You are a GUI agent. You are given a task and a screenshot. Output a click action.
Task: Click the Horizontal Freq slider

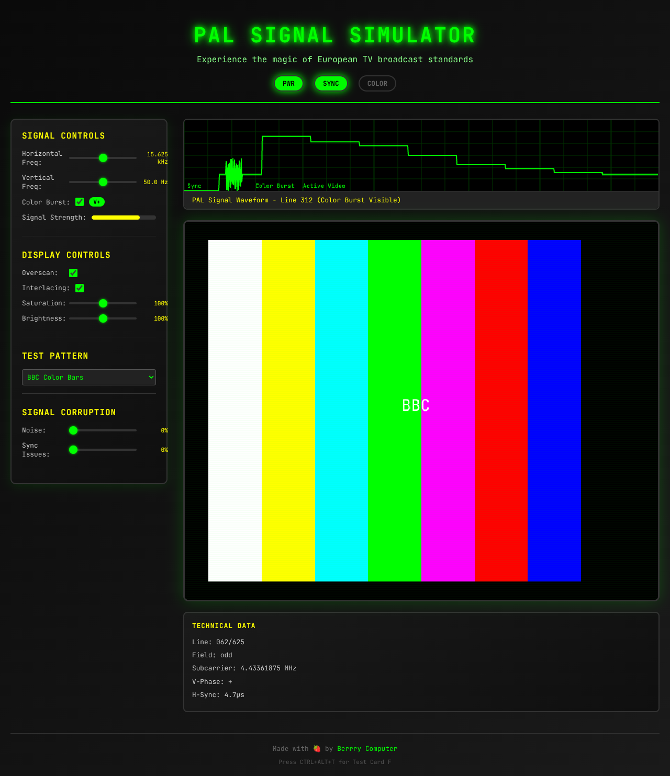pyautogui.click(x=103, y=158)
